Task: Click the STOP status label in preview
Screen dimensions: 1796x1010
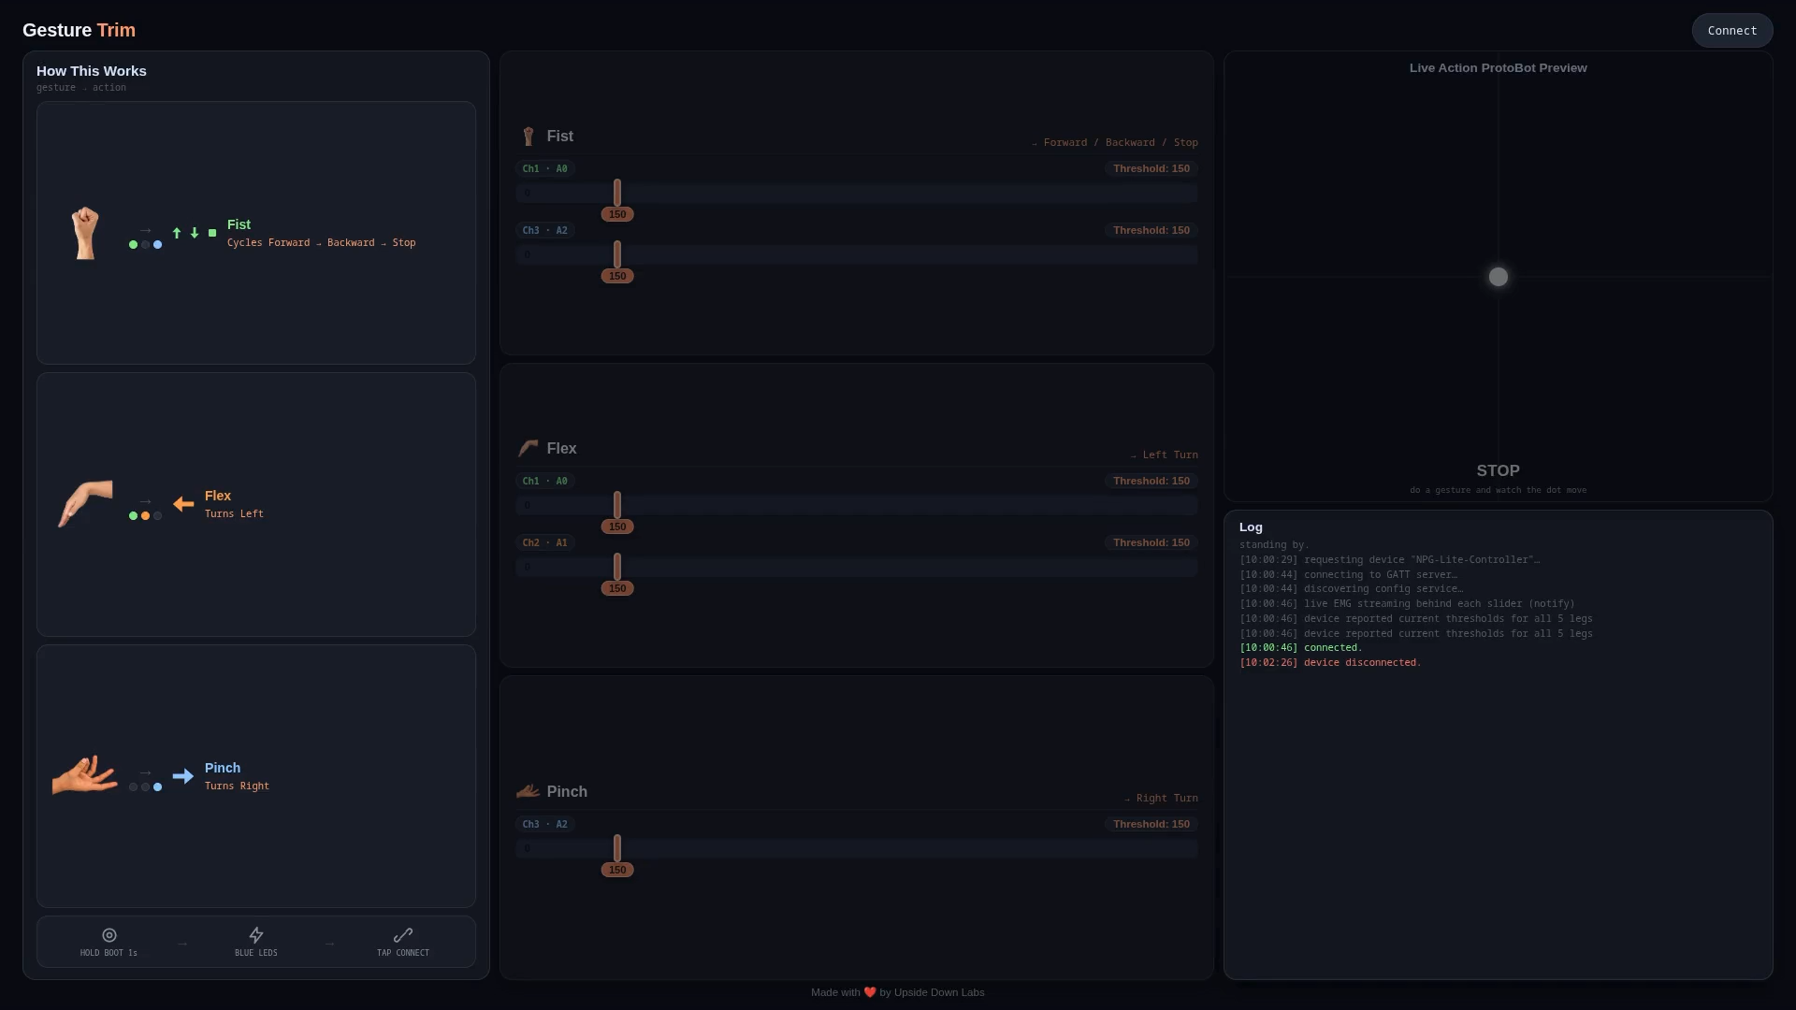Action: coord(1498,470)
